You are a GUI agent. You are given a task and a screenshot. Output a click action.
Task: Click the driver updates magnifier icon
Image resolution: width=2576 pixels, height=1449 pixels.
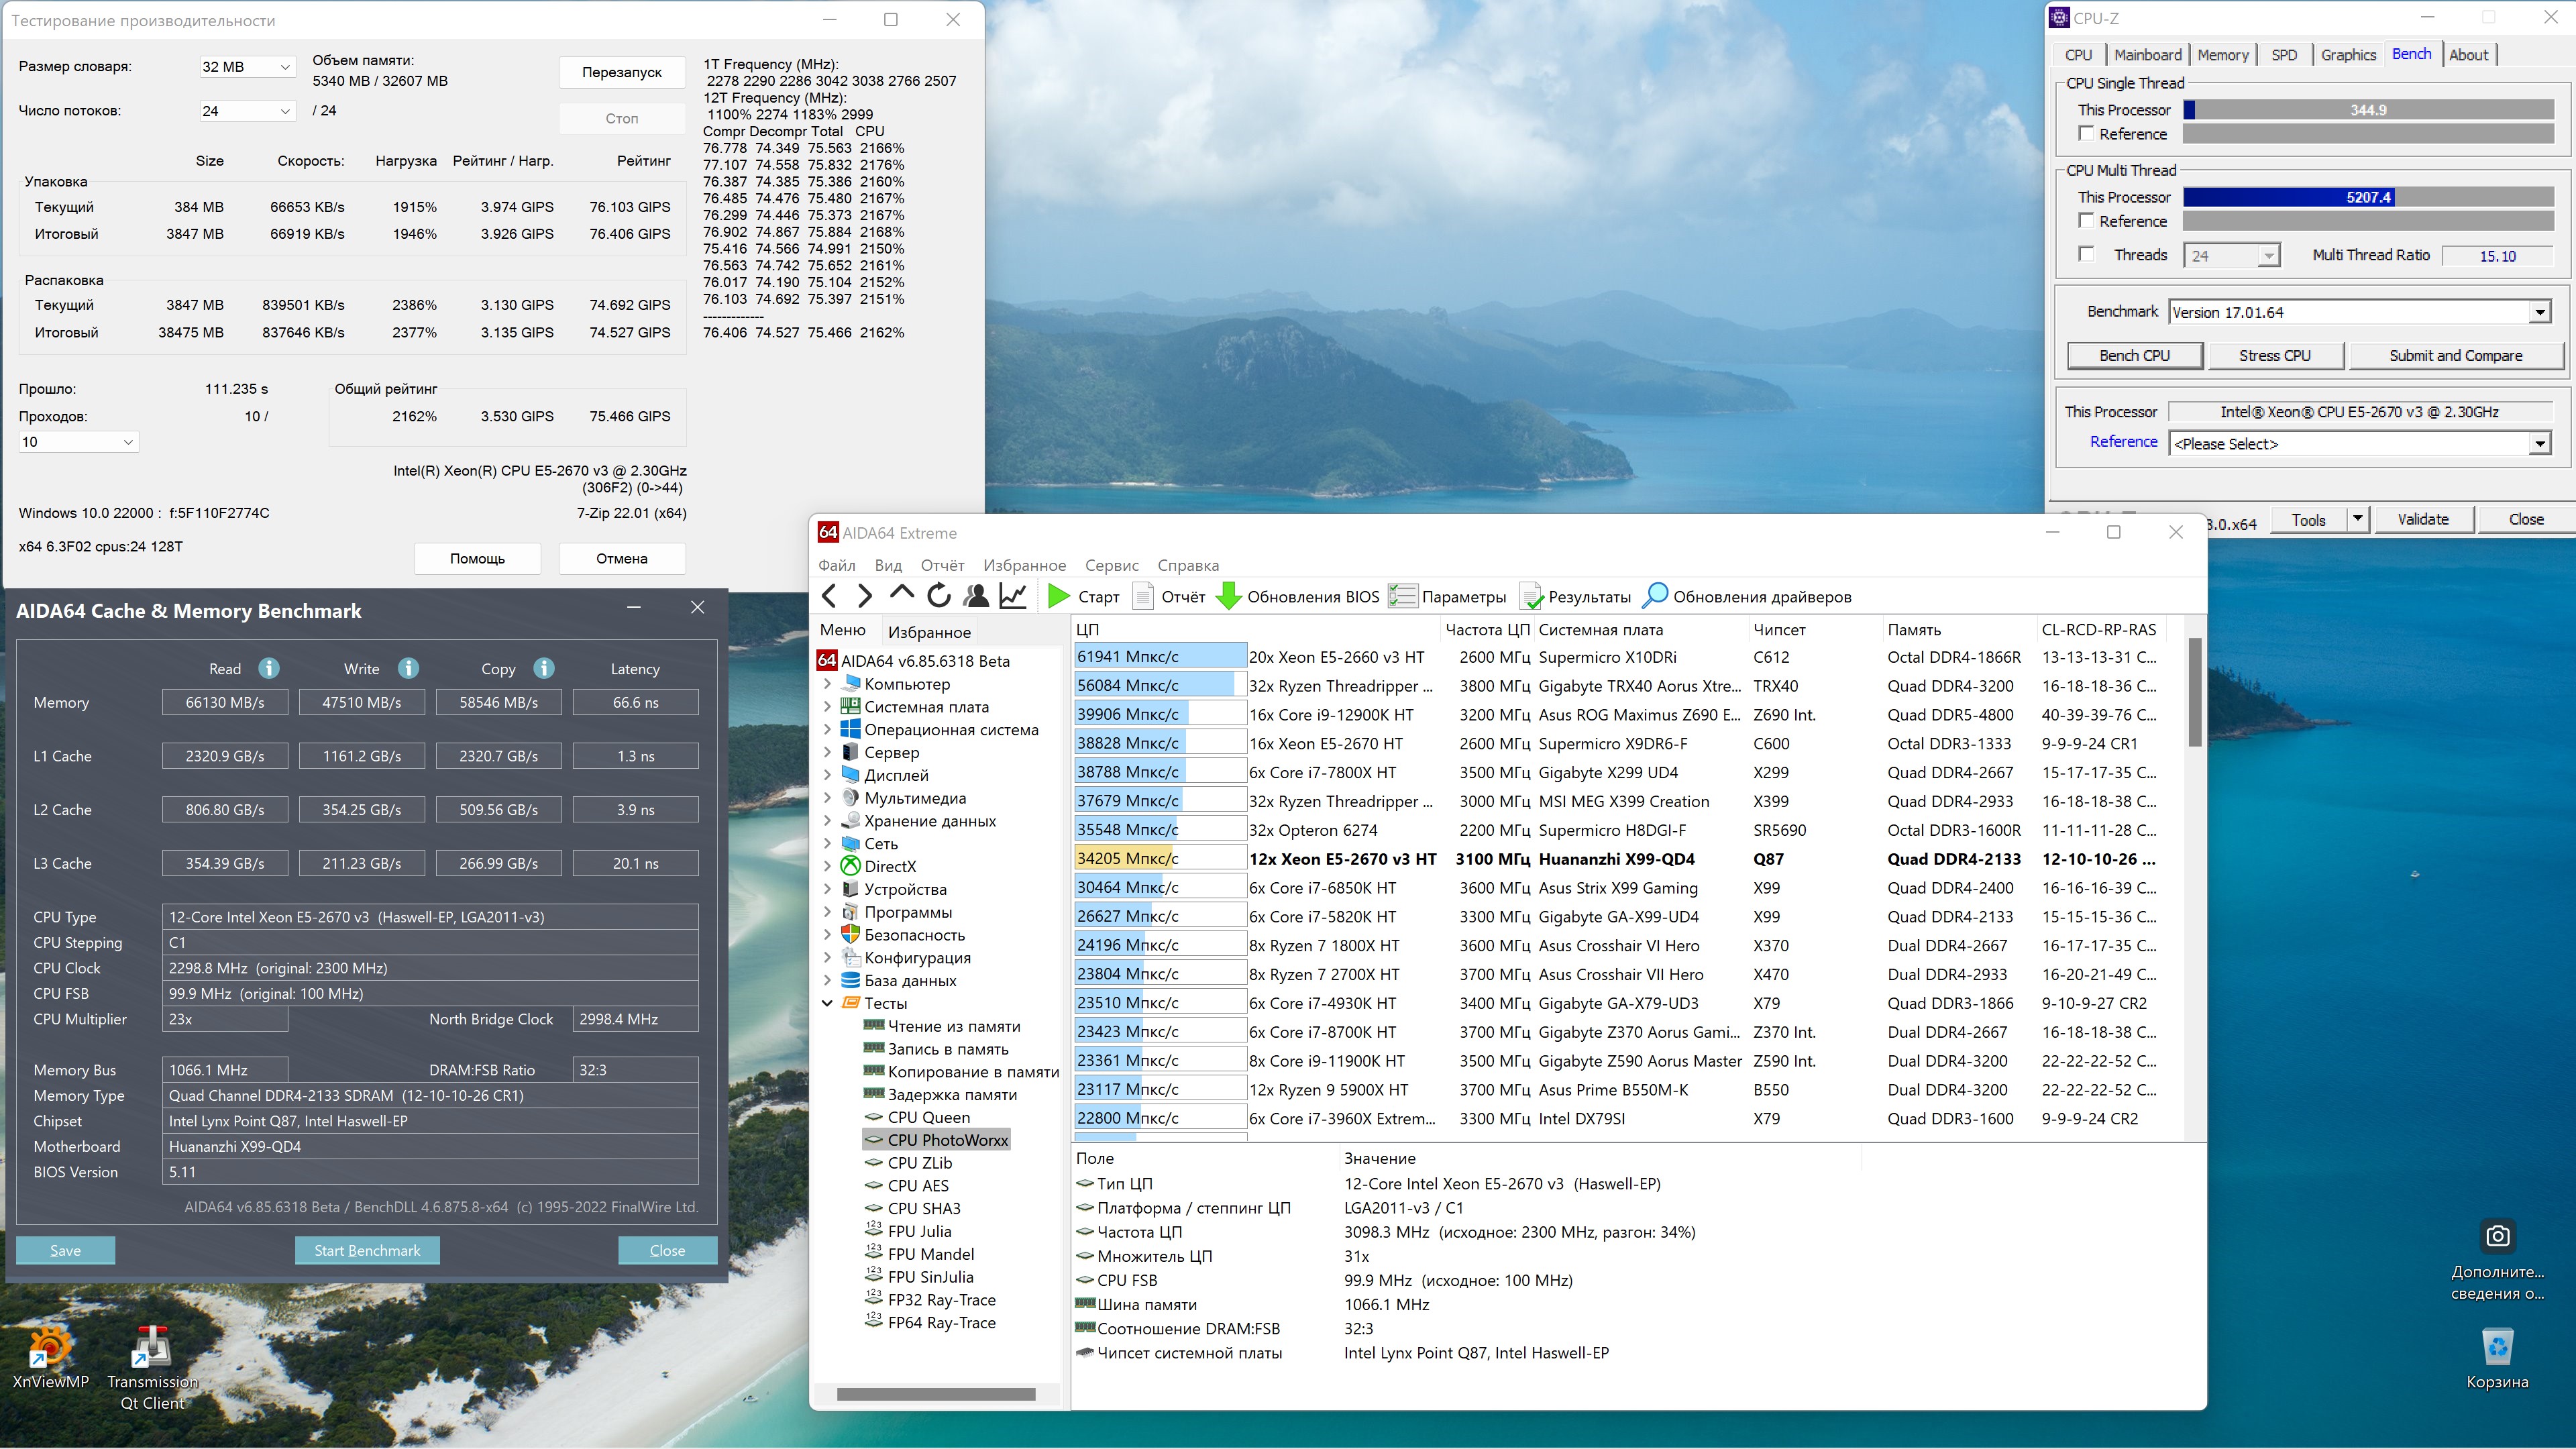(1655, 597)
